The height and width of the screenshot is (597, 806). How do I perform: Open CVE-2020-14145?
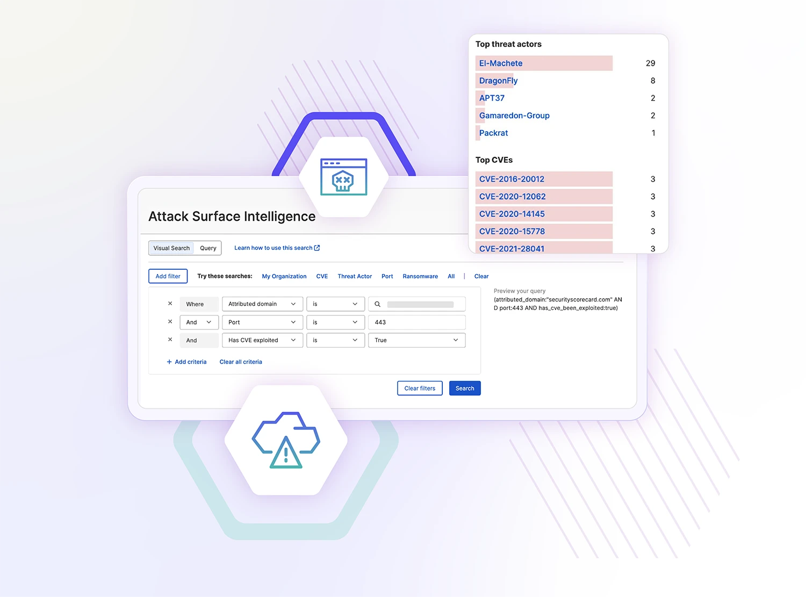tap(512, 214)
